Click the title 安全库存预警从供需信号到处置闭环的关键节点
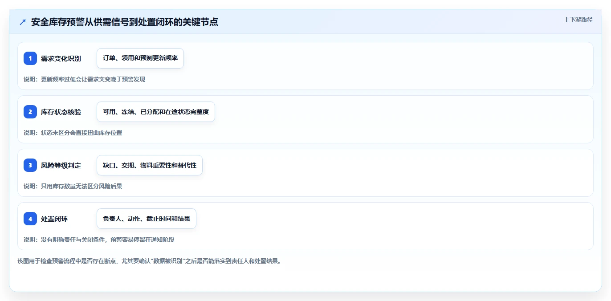Screen dimensions: 611x301 (x=124, y=22)
